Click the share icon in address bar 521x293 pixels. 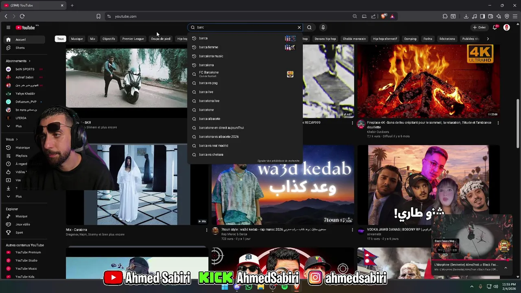pos(373,16)
